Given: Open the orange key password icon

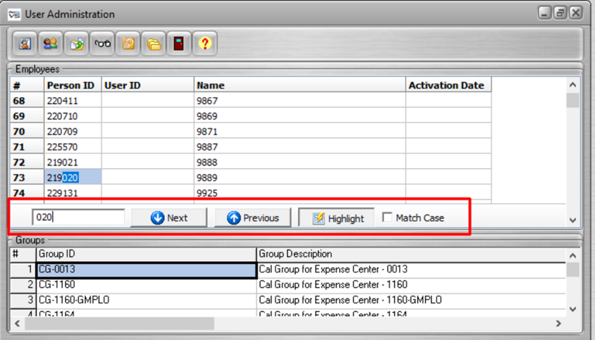Looking at the screenshot, I should [x=128, y=44].
